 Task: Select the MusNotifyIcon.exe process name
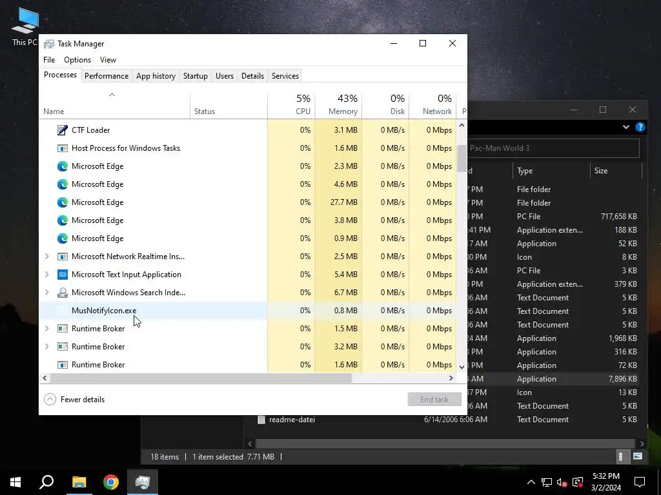(104, 311)
